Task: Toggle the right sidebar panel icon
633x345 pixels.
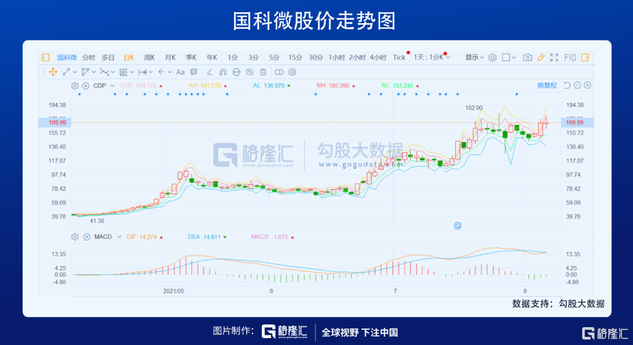Action: point(585,57)
